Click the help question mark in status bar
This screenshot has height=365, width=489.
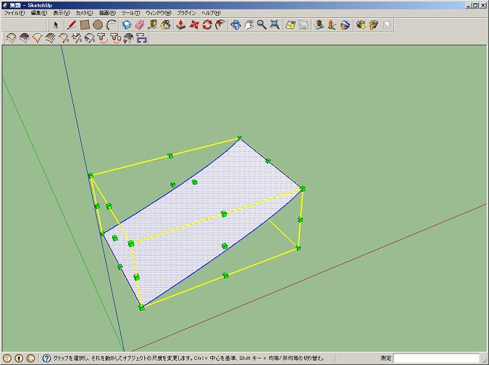47,358
